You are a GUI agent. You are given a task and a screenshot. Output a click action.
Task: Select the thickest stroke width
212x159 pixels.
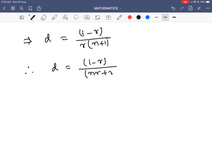click(174, 17)
